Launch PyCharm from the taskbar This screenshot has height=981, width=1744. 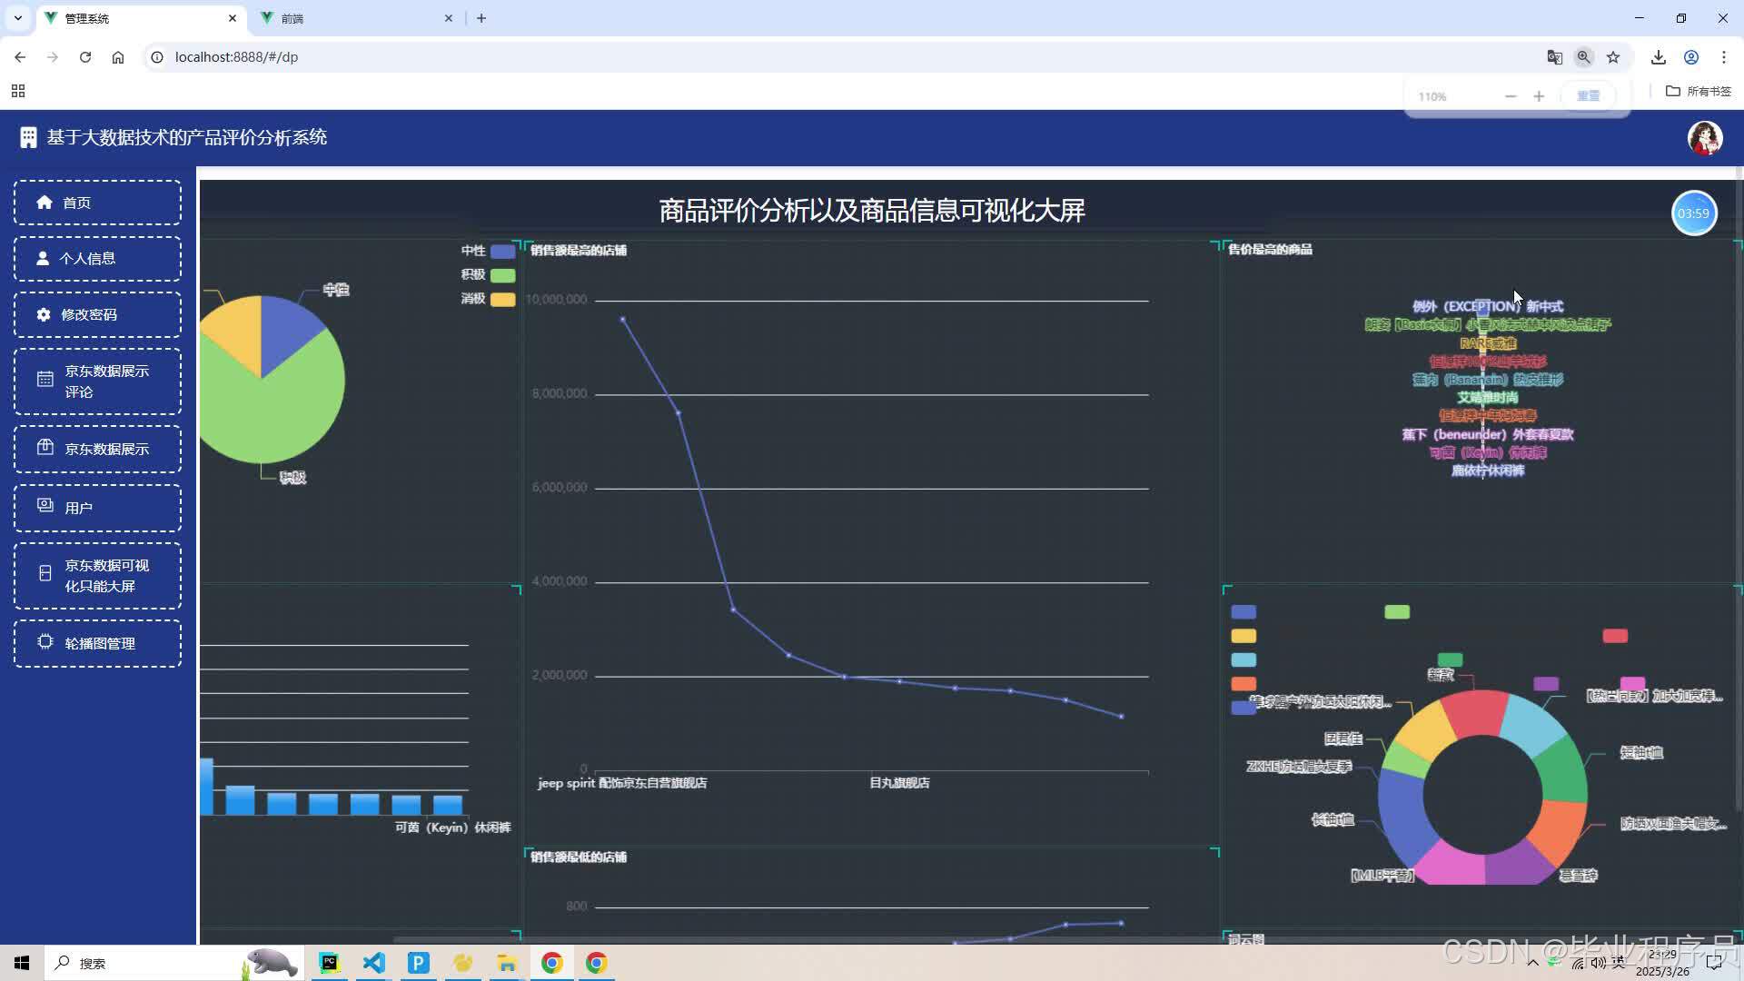point(329,963)
